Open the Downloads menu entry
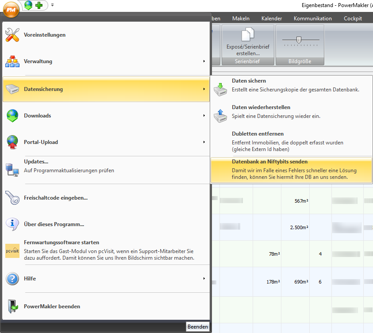Screen dimensions: 373x333 [x=106, y=116]
